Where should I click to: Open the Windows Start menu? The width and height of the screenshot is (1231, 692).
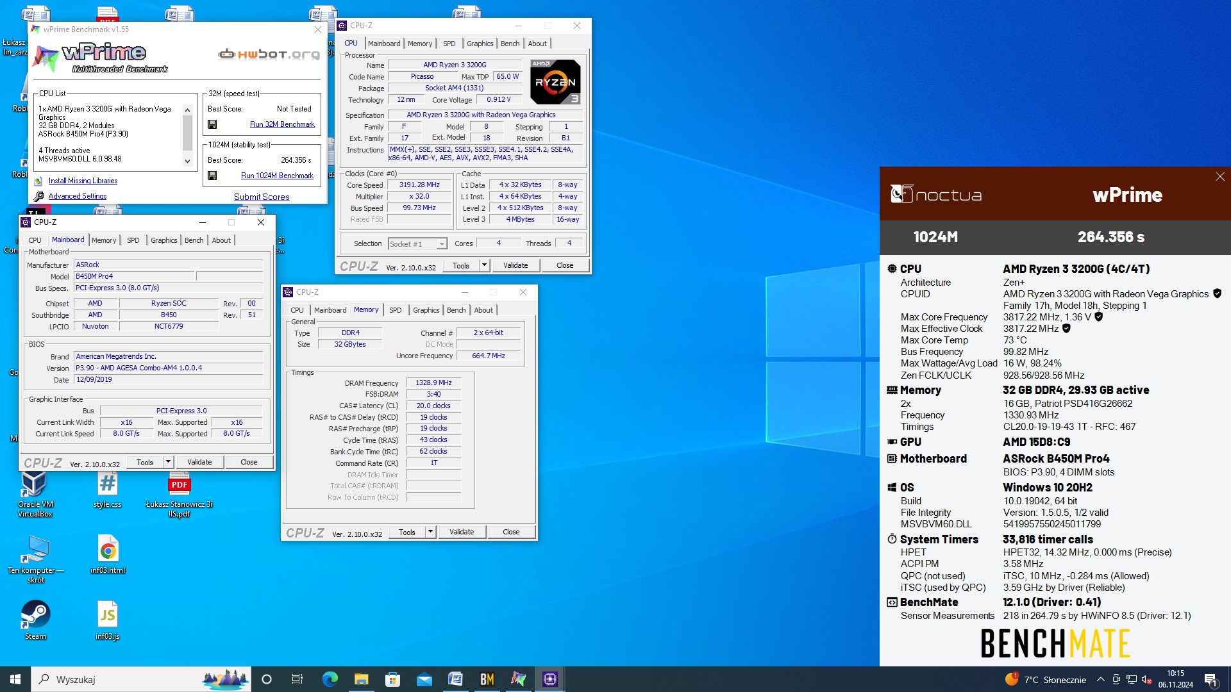[x=15, y=679]
